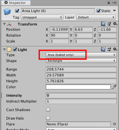
Task: Click the Indirect Multiplier label
Action: coord(22,101)
